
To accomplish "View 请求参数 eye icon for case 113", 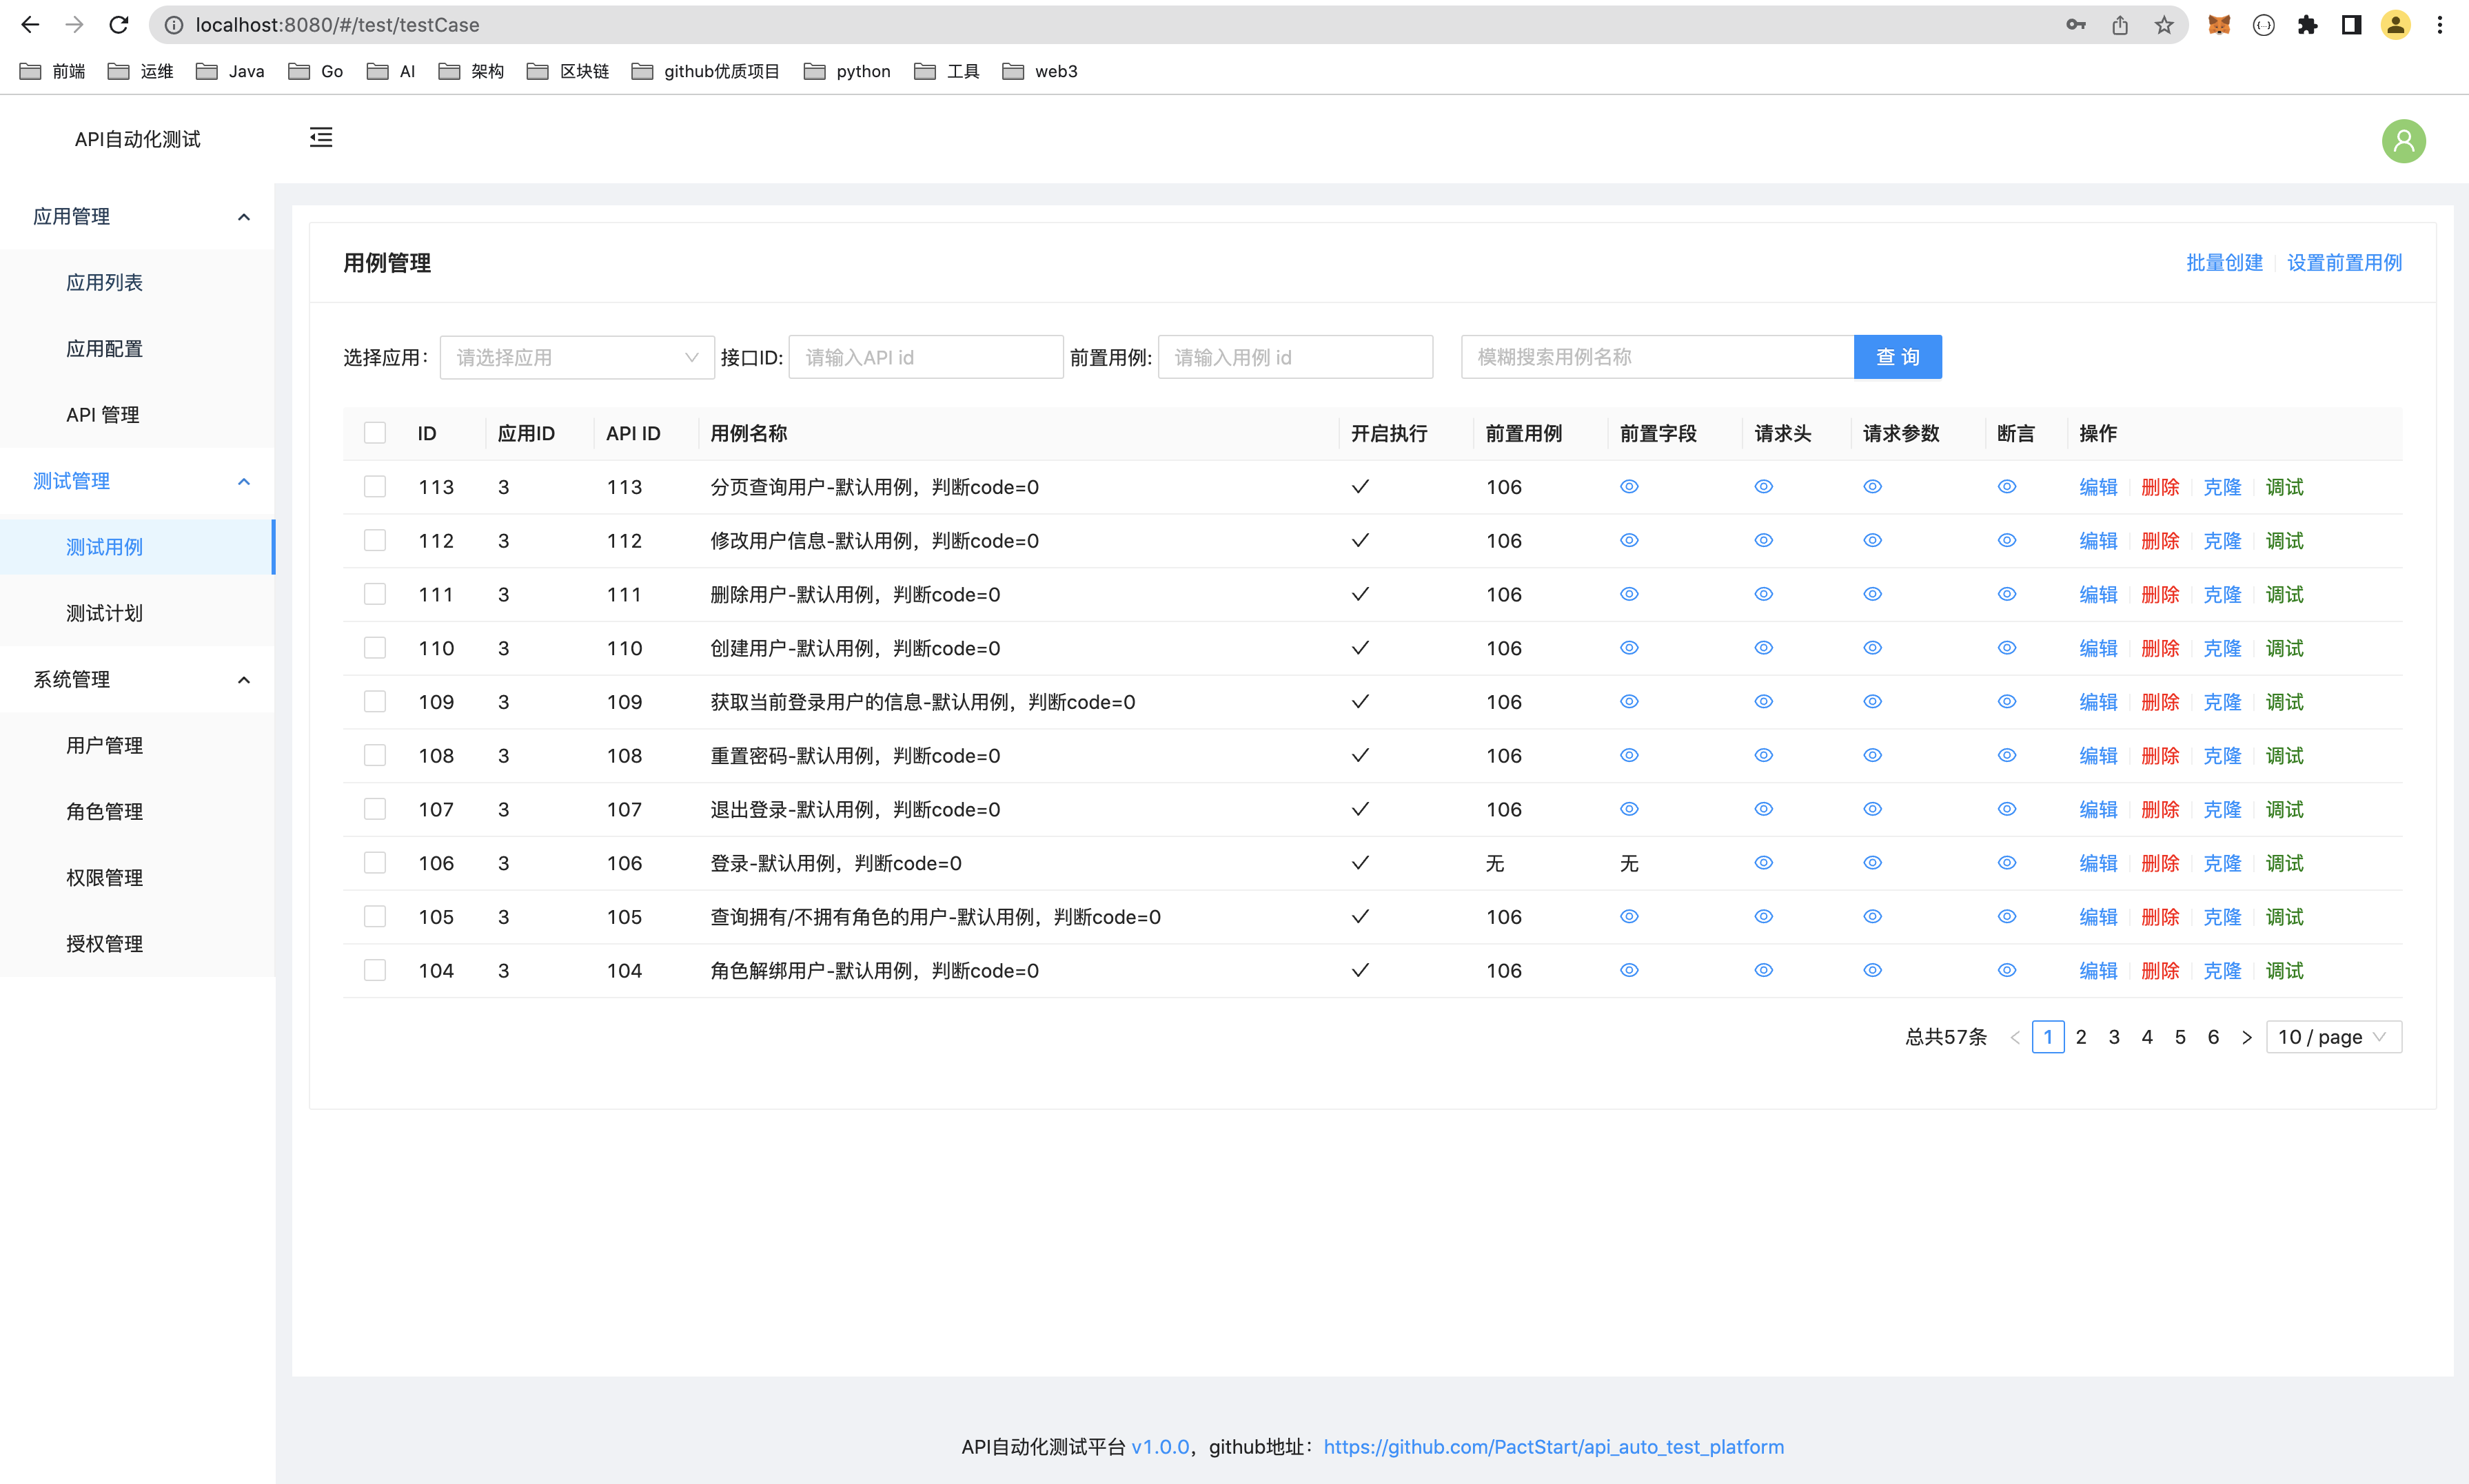I will coord(1872,487).
